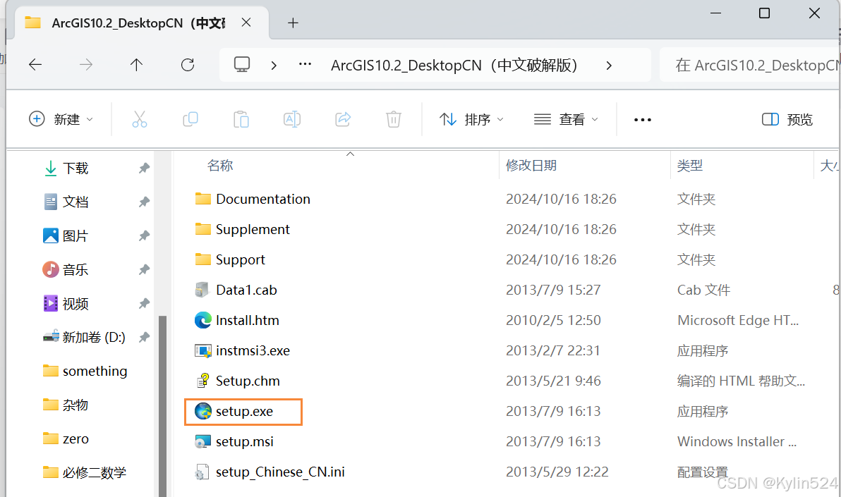Open 下载 in the sidebar
This screenshot has height=497, width=841.
click(66, 168)
